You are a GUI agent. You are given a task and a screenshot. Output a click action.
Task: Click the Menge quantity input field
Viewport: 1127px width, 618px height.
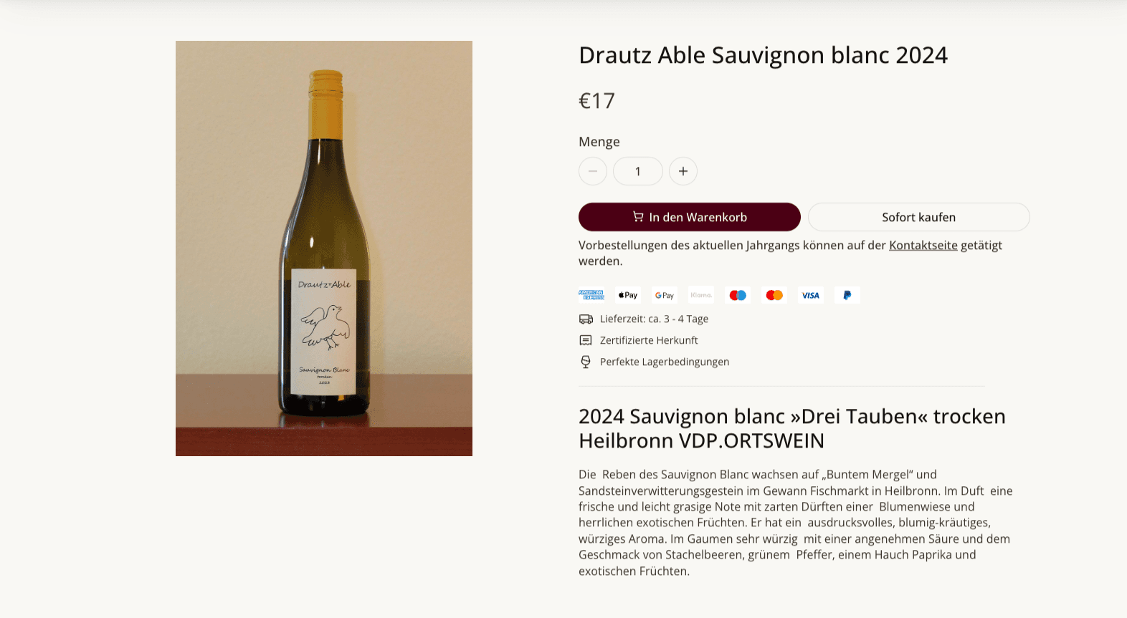click(x=638, y=171)
